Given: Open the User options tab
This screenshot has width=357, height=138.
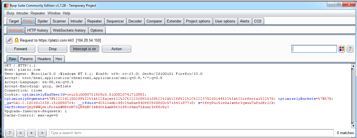Looking at the screenshot, I should 225,21.
